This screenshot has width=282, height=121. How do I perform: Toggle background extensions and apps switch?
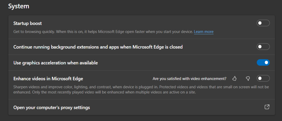[263, 47]
